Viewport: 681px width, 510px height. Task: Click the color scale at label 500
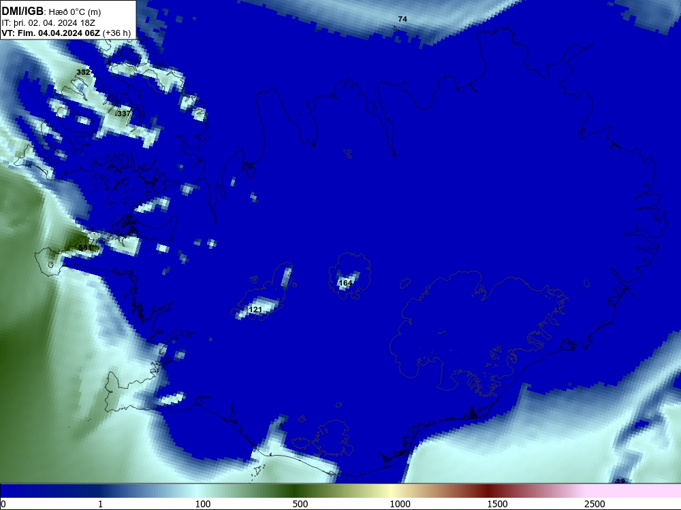coord(300,504)
